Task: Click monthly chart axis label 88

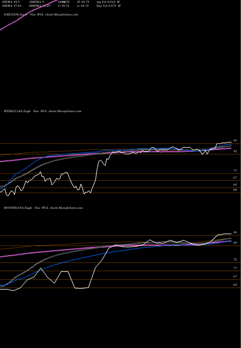Action: (235, 232)
